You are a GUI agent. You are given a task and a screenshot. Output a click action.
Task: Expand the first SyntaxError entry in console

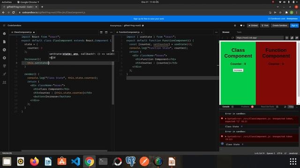(226, 119)
